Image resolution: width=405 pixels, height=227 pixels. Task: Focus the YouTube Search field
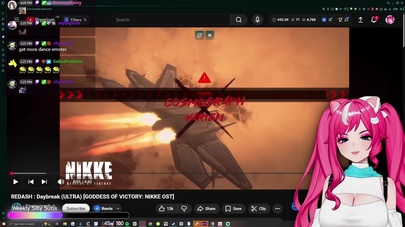171,20
